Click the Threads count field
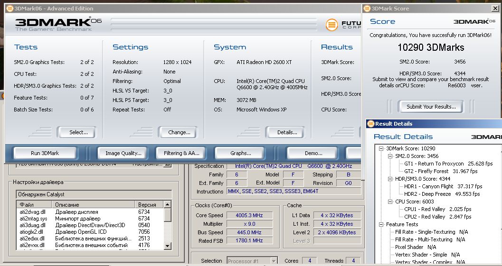This screenshot has height=266, width=502. coord(353,261)
